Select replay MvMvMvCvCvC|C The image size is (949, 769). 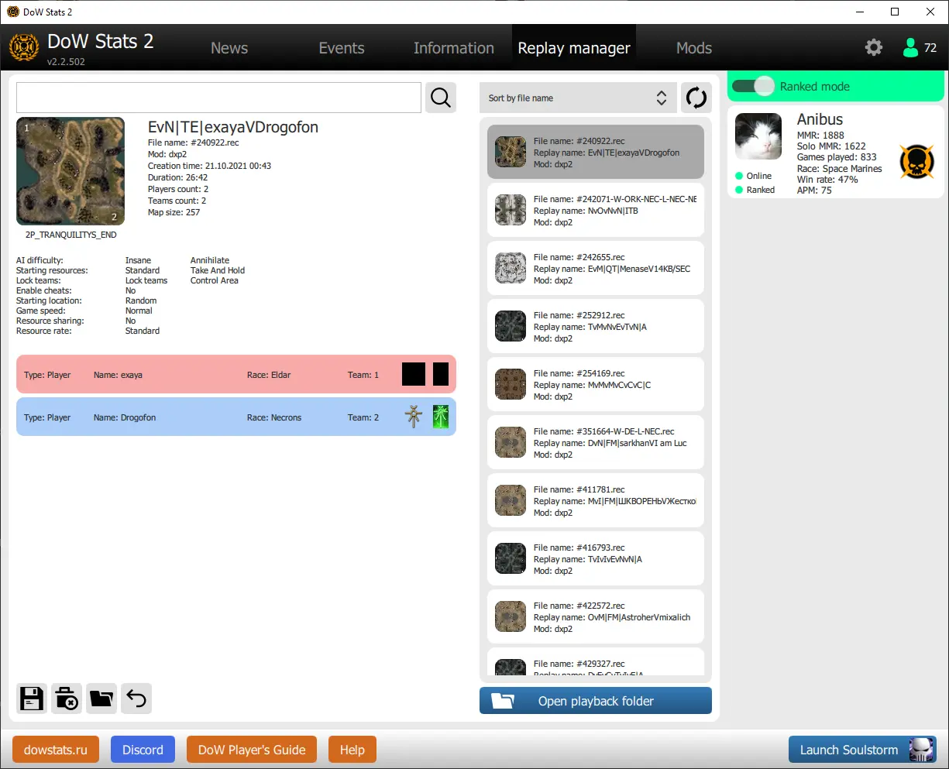(596, 384)
